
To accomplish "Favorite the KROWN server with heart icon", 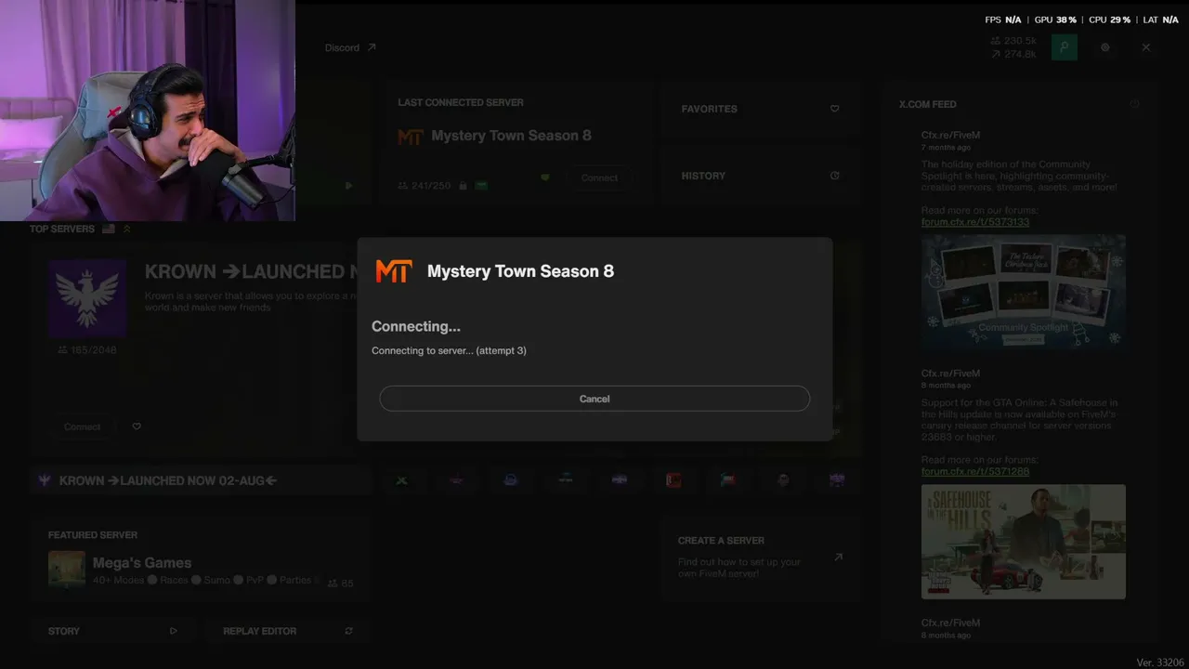I will [137, 426].
